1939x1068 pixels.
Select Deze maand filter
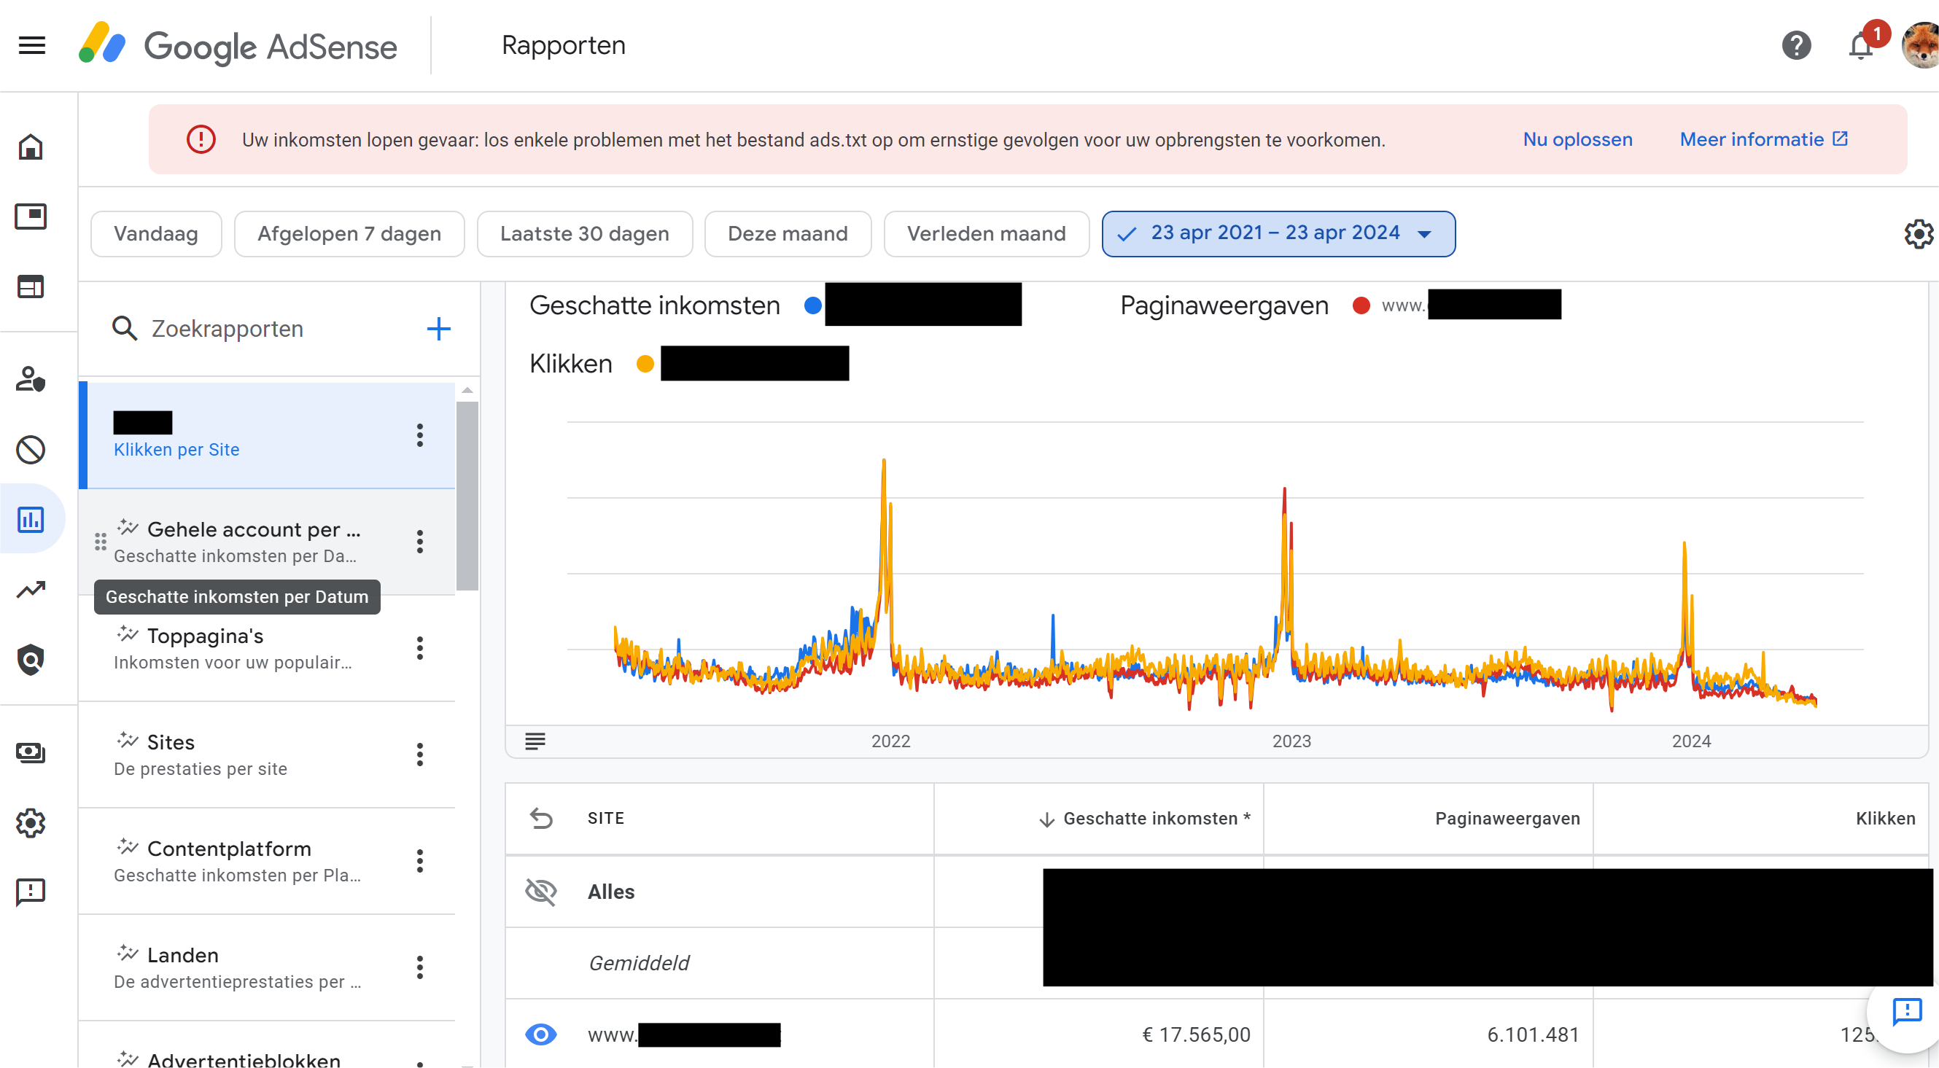(x=788, y=234)
